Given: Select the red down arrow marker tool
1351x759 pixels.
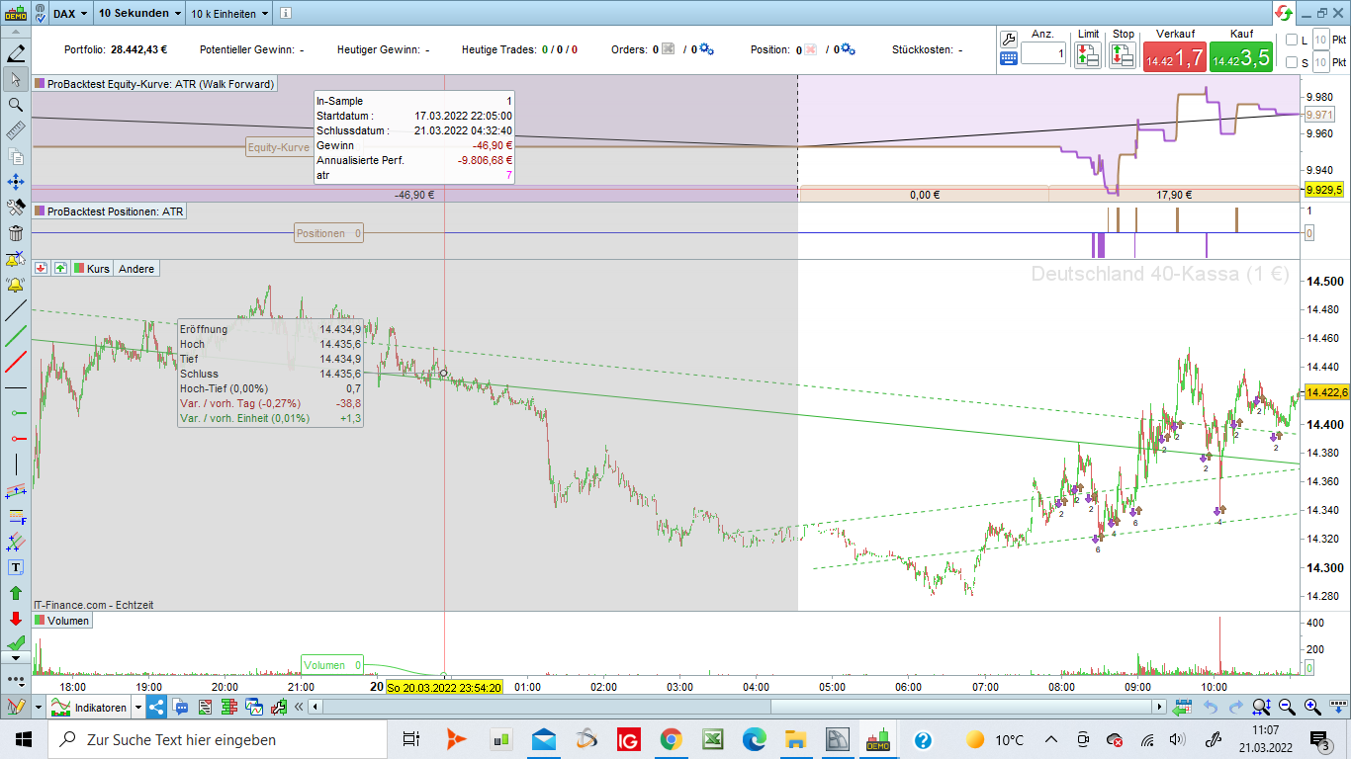Looking at the screenshot, I should [16, 619].
